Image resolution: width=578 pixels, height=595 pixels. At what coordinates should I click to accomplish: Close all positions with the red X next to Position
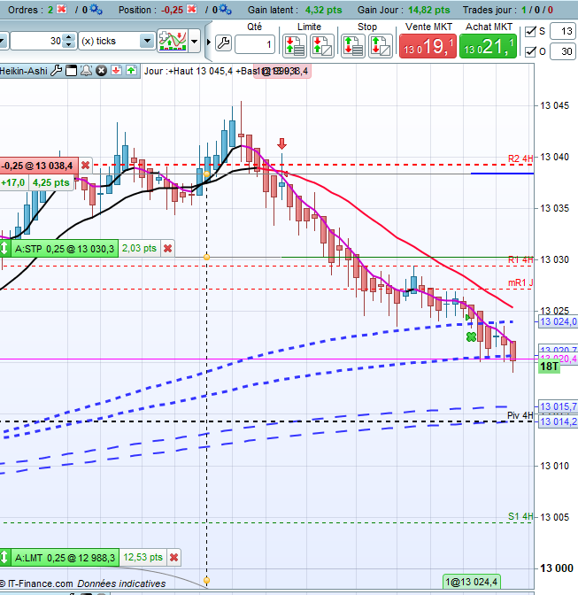click(x=192, y=9)
